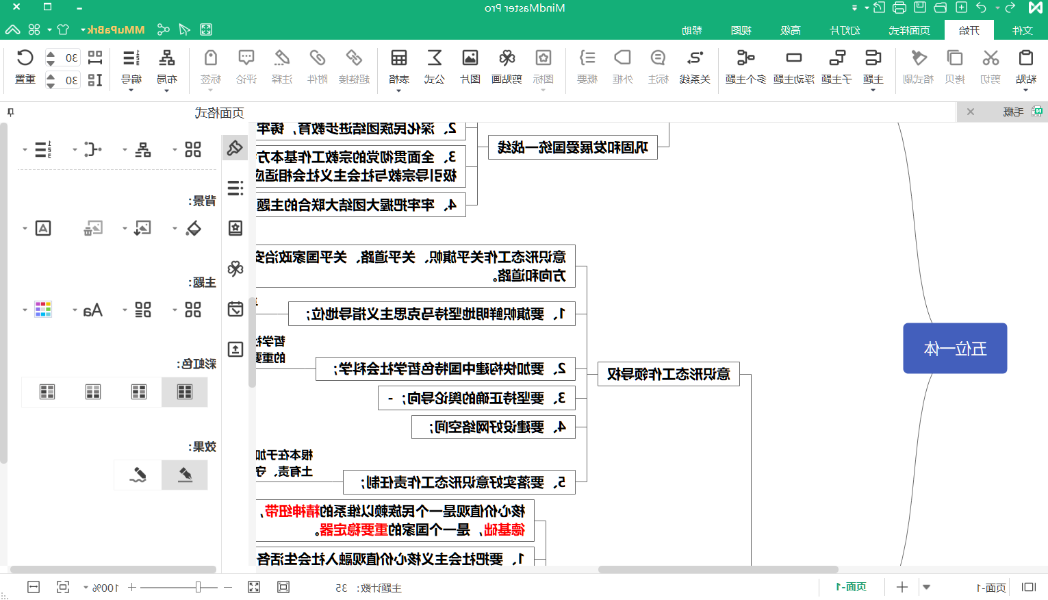Toggle the hand-drawn wavy pen effect
This screenshot has width=1048, height=600.
(x=138, y=475)
